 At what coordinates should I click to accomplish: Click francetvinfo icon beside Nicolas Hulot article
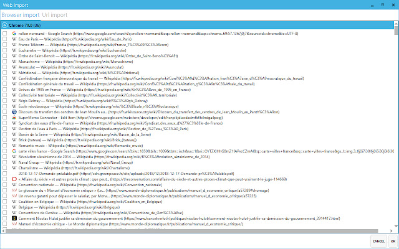14,218
